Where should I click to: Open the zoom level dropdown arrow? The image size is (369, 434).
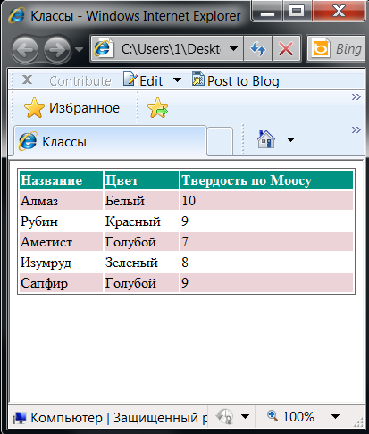tap(335, 416)
